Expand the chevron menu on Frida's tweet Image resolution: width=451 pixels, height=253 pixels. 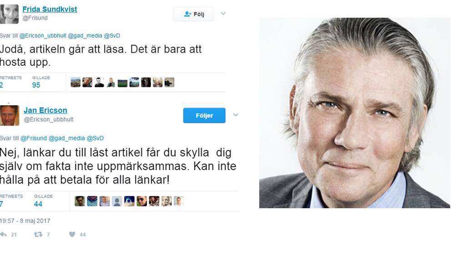click(223, 14)
